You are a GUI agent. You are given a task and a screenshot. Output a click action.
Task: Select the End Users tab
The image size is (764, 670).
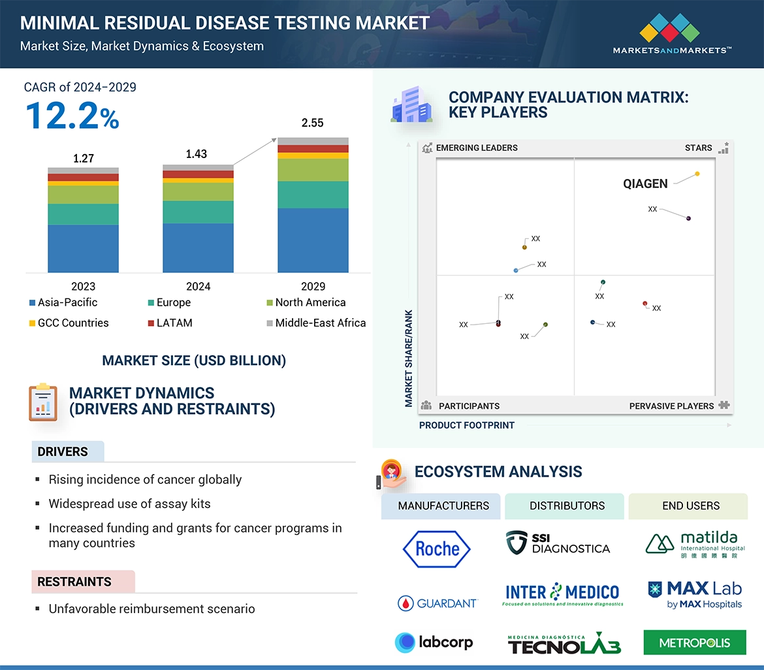pyautogui.click(x=690, y=506)
